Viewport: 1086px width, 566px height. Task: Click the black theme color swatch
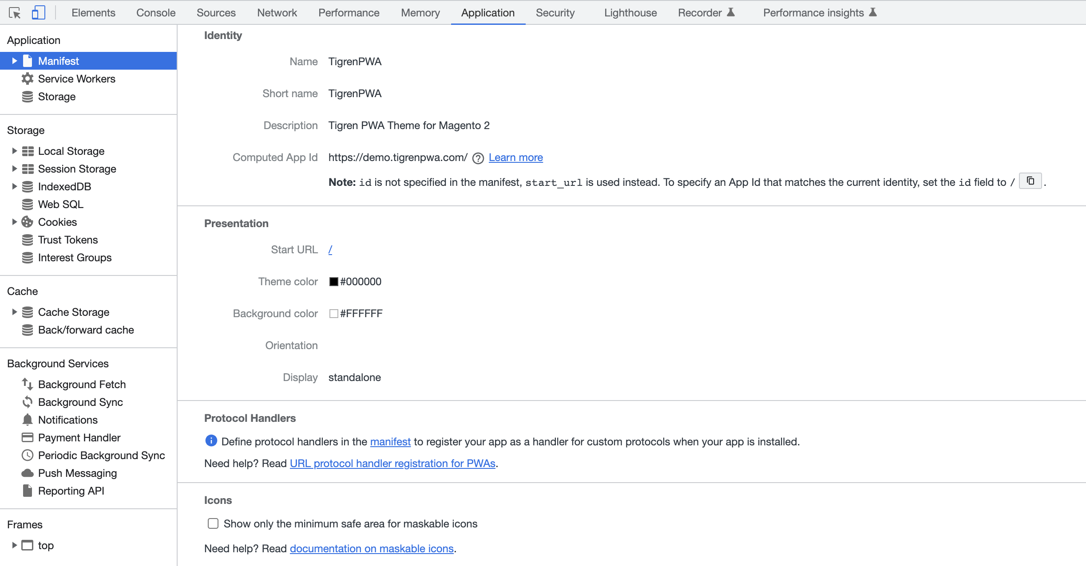pos(333,281)
